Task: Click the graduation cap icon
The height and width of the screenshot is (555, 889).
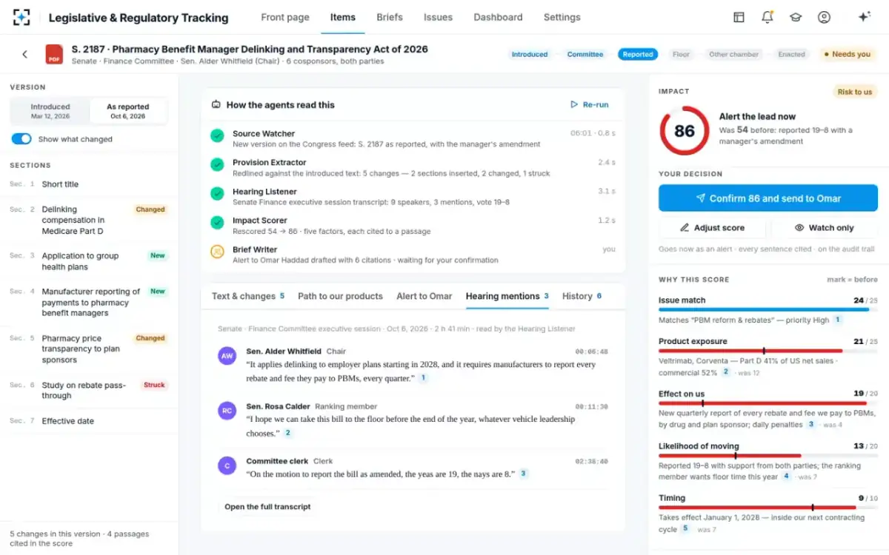Action: (796, 17)
